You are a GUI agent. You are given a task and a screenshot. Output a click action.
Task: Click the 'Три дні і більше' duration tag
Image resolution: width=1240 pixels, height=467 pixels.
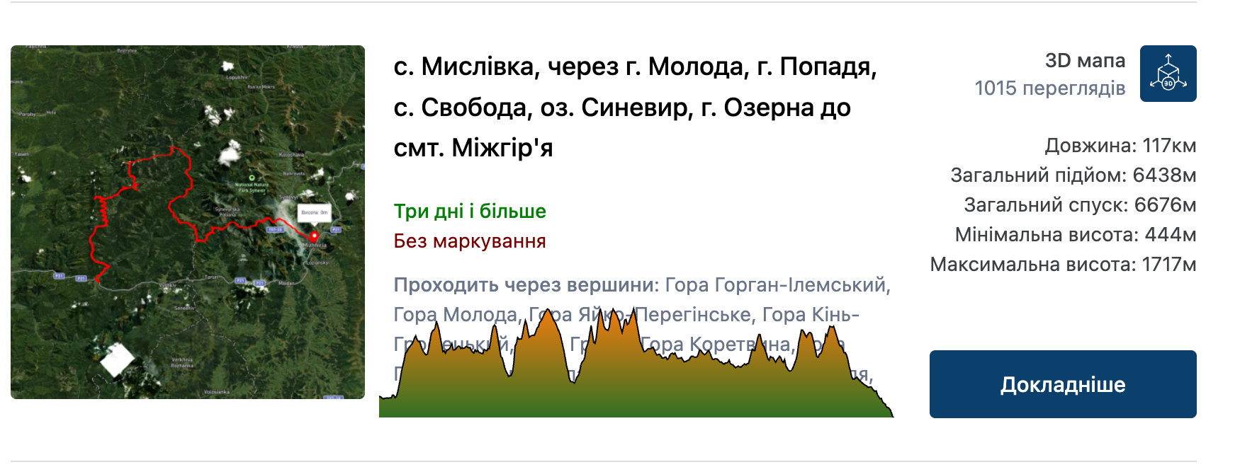tap(470, 212)
